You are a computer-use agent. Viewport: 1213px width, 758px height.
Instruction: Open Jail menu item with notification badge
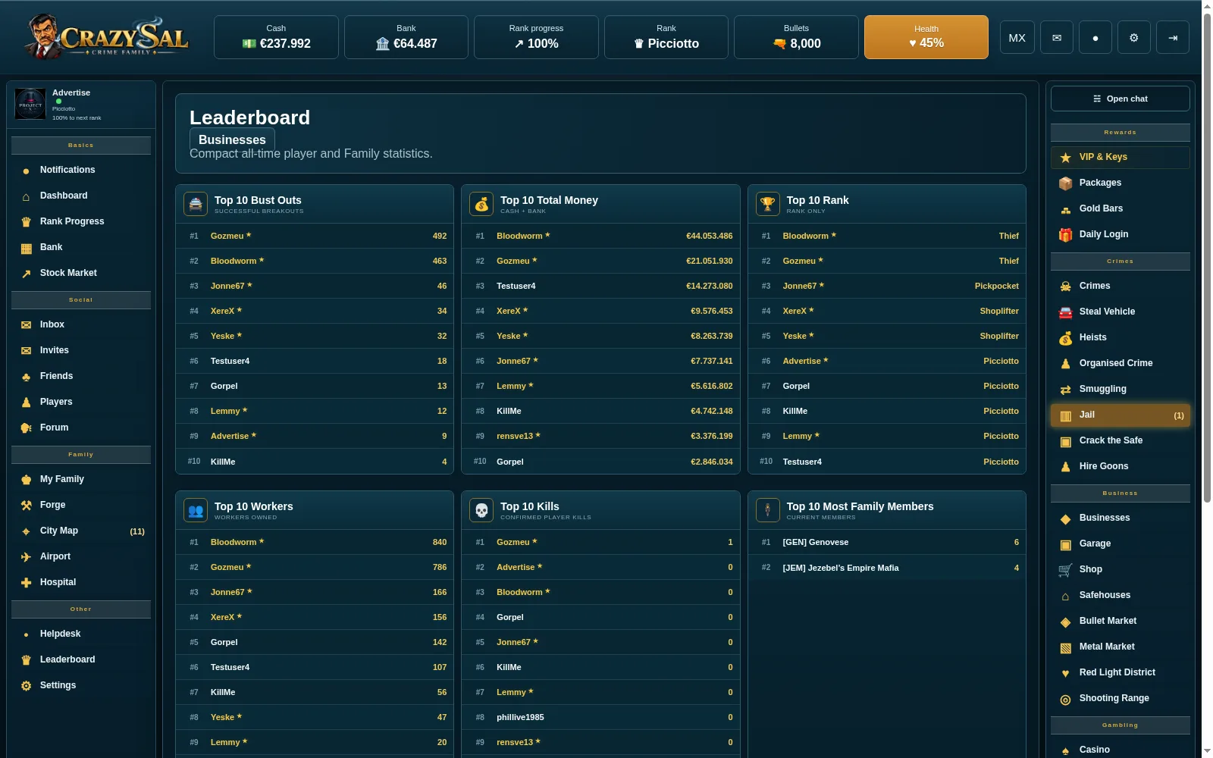[1120, 415]
